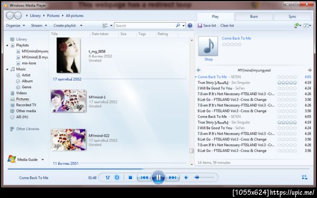
Task: Select the MYmind-022 picture thumbnail
Action: point(69,140)
